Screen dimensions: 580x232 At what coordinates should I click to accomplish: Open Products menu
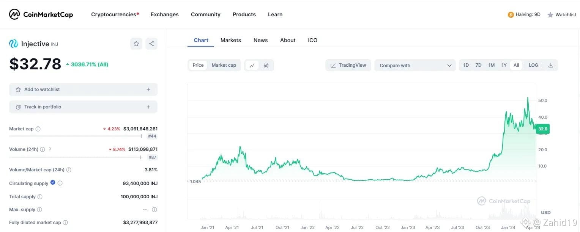pyautogui.click(x=244, y=14)
